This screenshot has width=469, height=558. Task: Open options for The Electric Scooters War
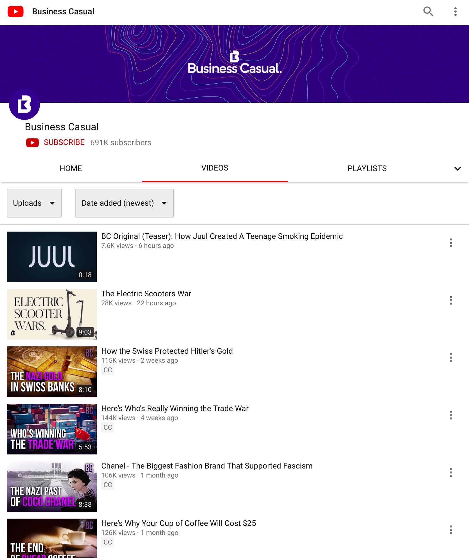click(x=451, y=300)
